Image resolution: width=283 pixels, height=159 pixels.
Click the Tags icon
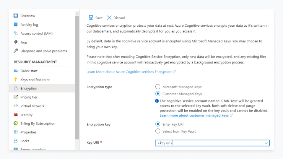click(16, 42)
